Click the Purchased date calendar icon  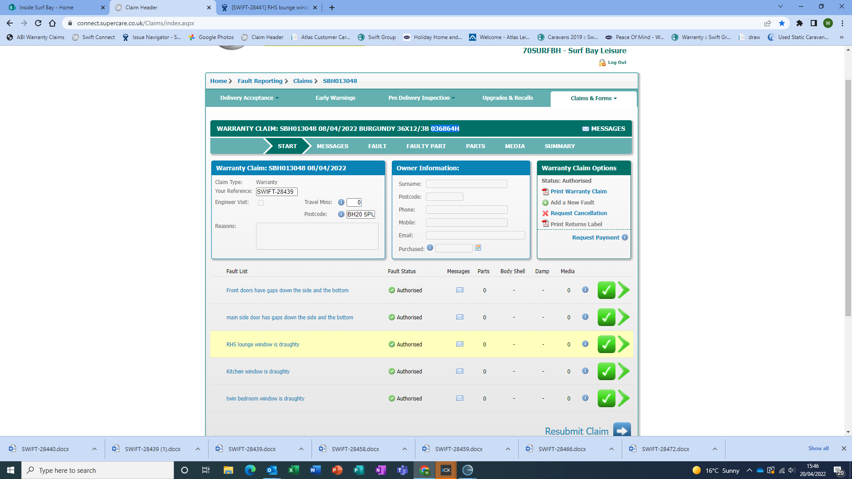(478, 248)
